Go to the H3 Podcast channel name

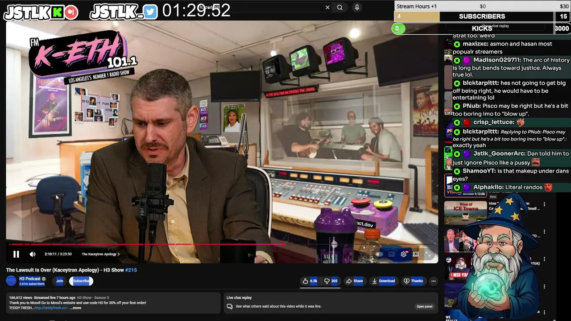pyautogui.click(x=29, y=279)
